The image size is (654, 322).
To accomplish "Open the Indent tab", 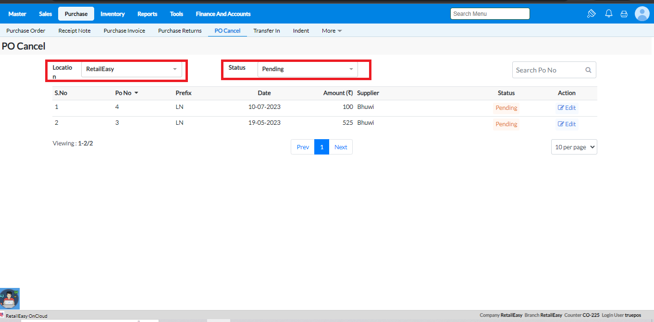I will 301,31.
